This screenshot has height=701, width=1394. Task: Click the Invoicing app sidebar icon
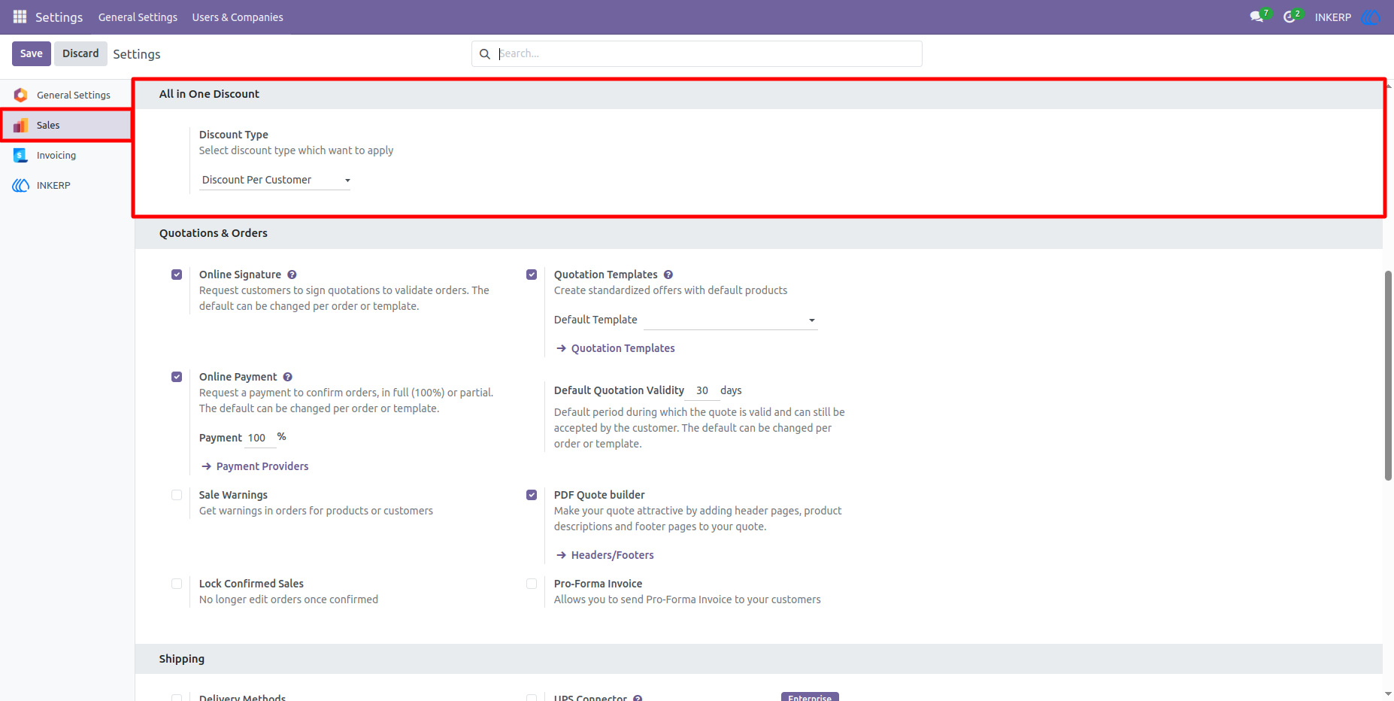tap(20, 155)
